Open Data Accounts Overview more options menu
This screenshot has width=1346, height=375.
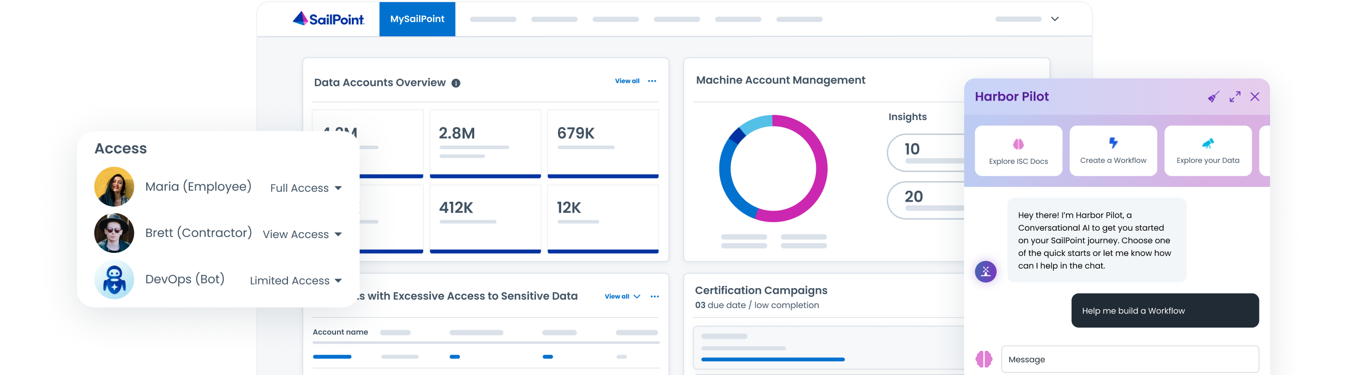click(652, 81)
